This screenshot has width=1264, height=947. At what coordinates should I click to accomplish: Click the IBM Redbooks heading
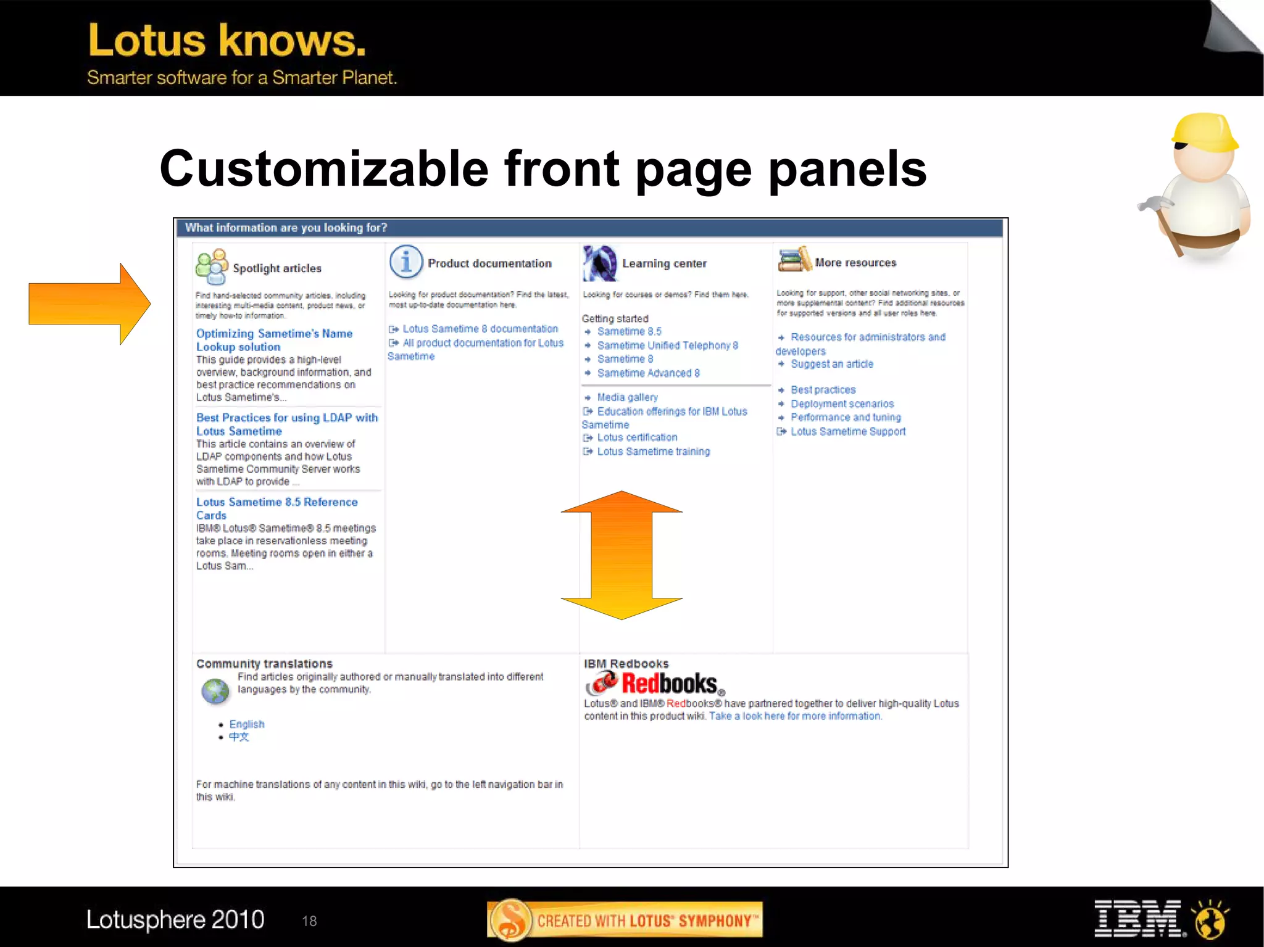pyautogui.click(x=626, y=664)
